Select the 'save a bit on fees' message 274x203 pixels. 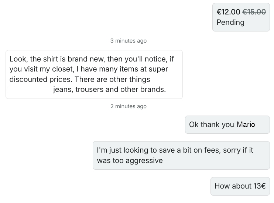pyautogui.click(x=181, y=155)
